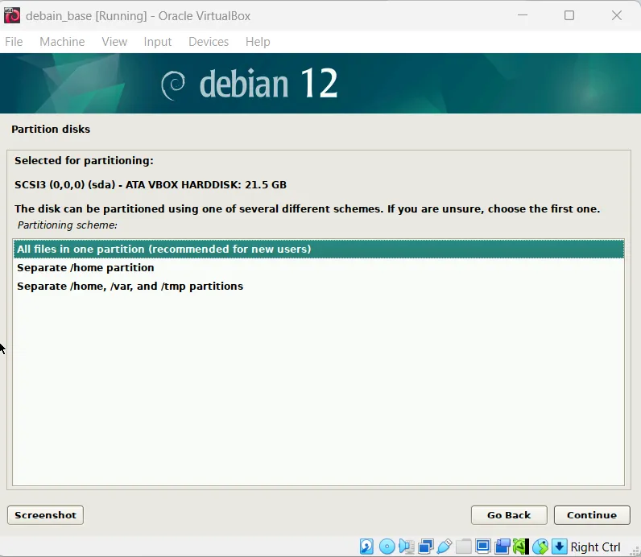The image size is (641, 557).
Task: Click the green CPU virtualization status icon
Action: 521,547
